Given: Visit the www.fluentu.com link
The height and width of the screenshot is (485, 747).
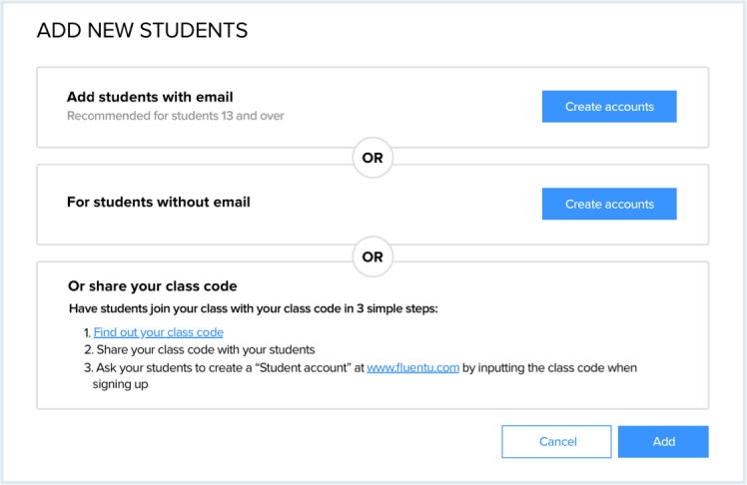Looking at the screenshot, I should [x=412, y=367].
